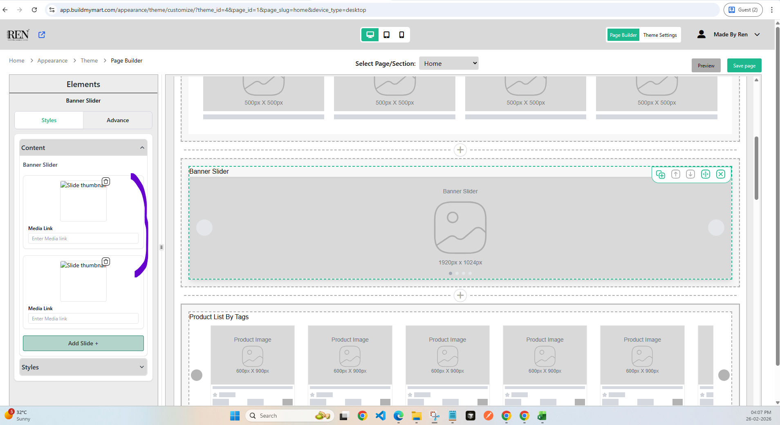Viewport: 780px width, 425px height.
Task: Switch to Theme Settings mode
Action: point(660,35)
